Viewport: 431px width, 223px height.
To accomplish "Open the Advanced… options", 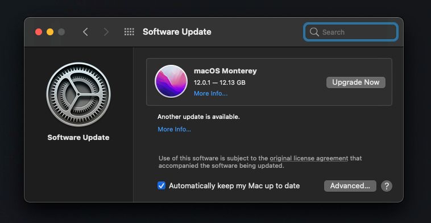I will tap(350, 186).
